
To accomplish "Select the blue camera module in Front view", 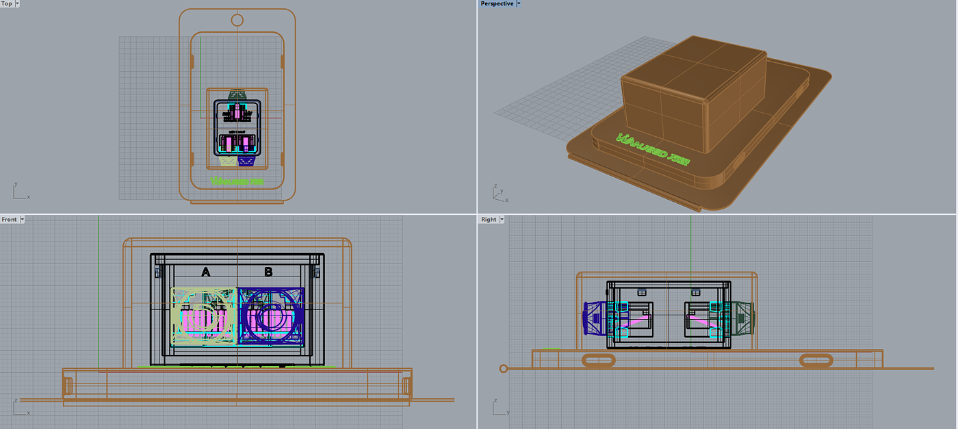I will pos(270,315).
